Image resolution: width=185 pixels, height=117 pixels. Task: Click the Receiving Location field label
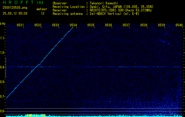(69, 7)
